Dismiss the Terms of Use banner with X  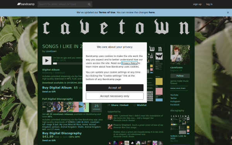228,13
